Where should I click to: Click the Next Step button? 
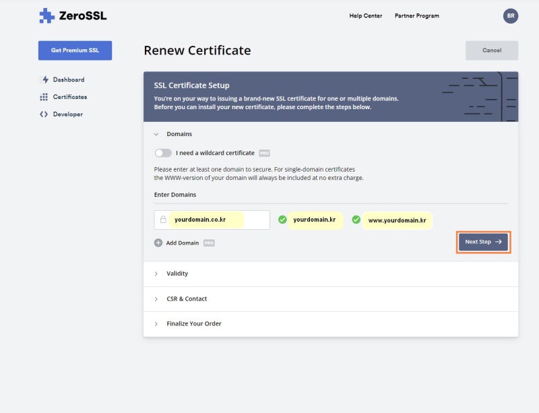coord(483,242)
